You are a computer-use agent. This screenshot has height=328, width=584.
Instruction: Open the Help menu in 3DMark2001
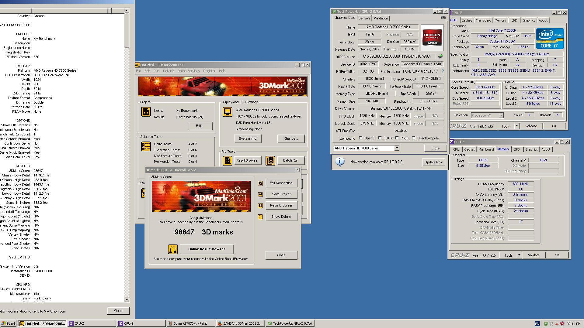tap(222, 71)
